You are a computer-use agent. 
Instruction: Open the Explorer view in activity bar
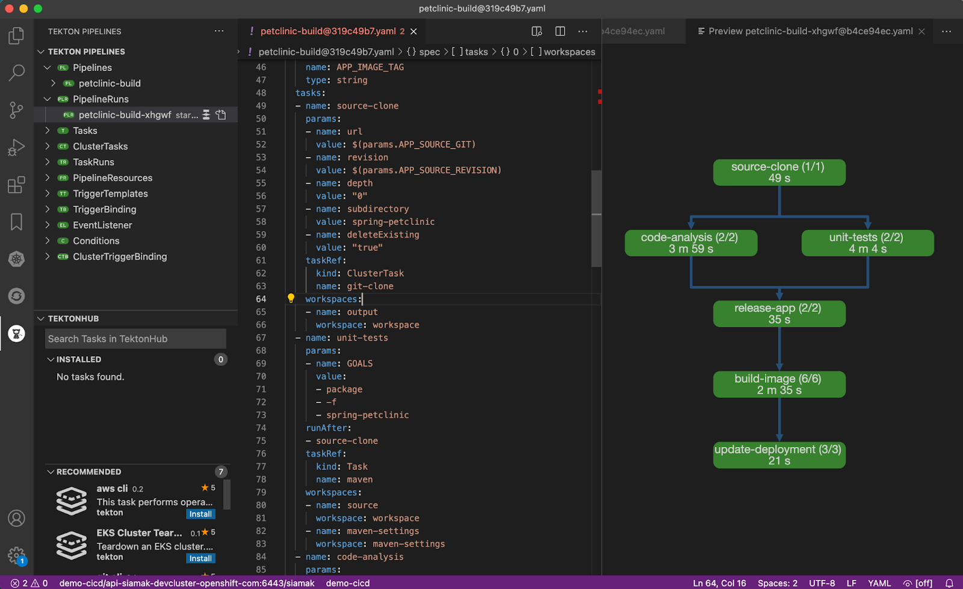(x=16, y=36)
